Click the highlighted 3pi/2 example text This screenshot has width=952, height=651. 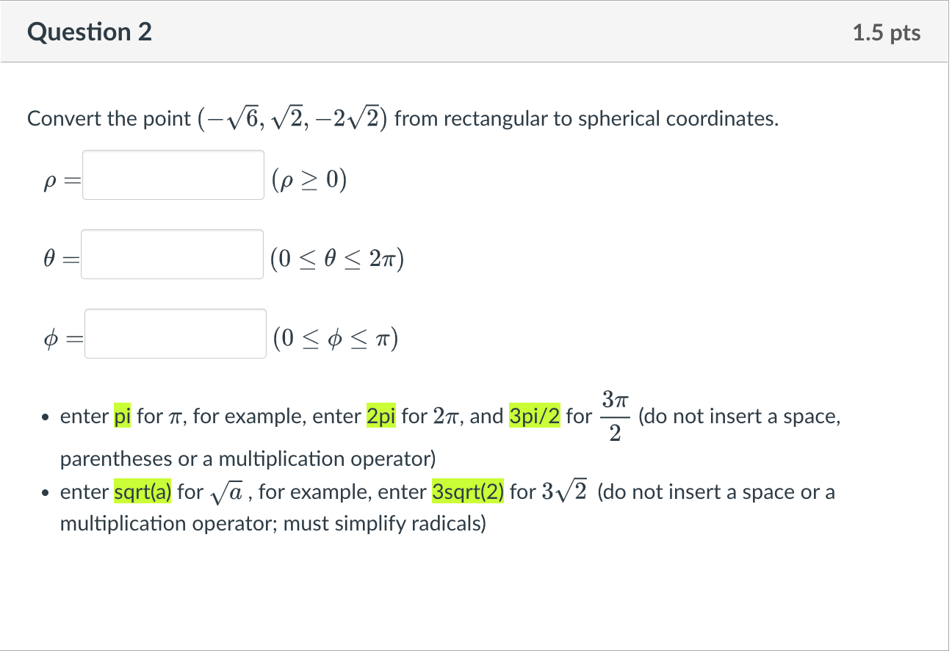coord(535,417)
